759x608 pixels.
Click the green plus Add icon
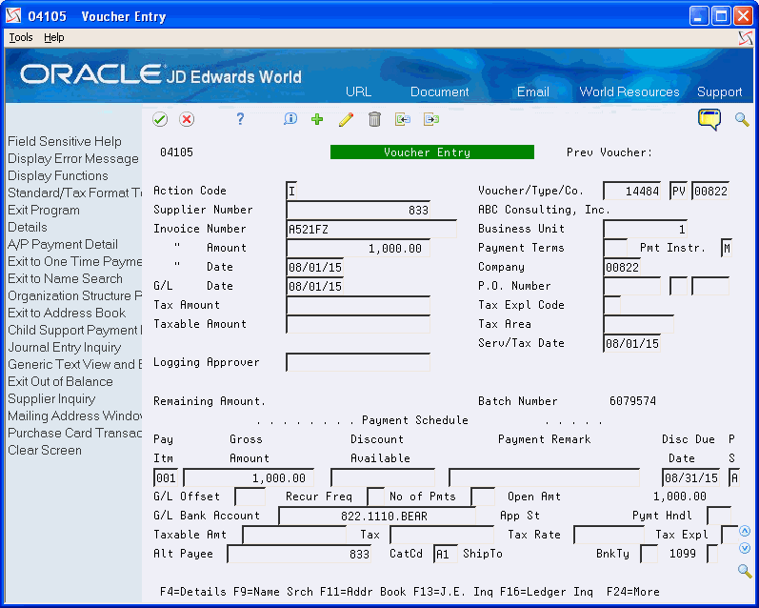point(317,119)
